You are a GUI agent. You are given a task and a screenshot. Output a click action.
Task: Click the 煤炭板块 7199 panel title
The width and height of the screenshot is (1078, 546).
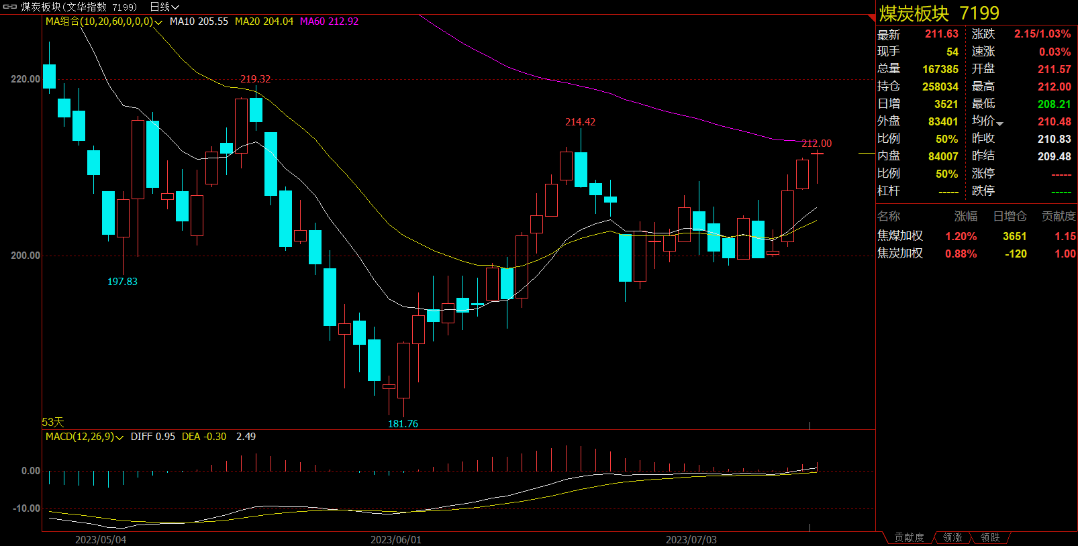[x=939, y=13]
